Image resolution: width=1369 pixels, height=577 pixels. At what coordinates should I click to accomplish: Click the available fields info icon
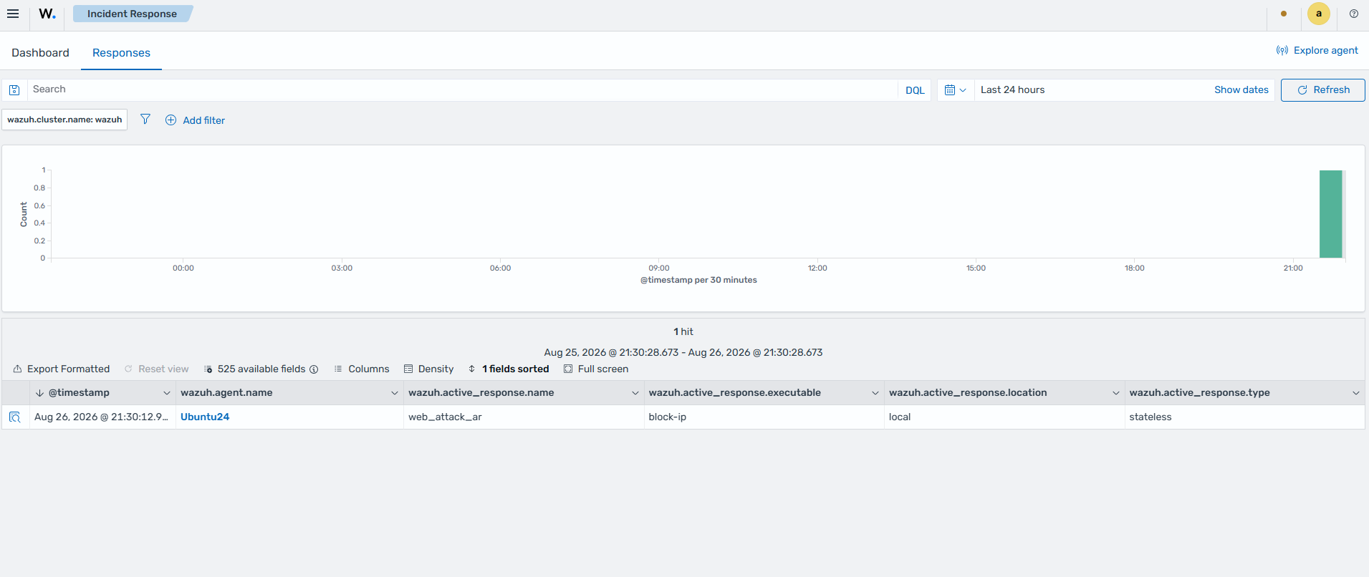314,369
